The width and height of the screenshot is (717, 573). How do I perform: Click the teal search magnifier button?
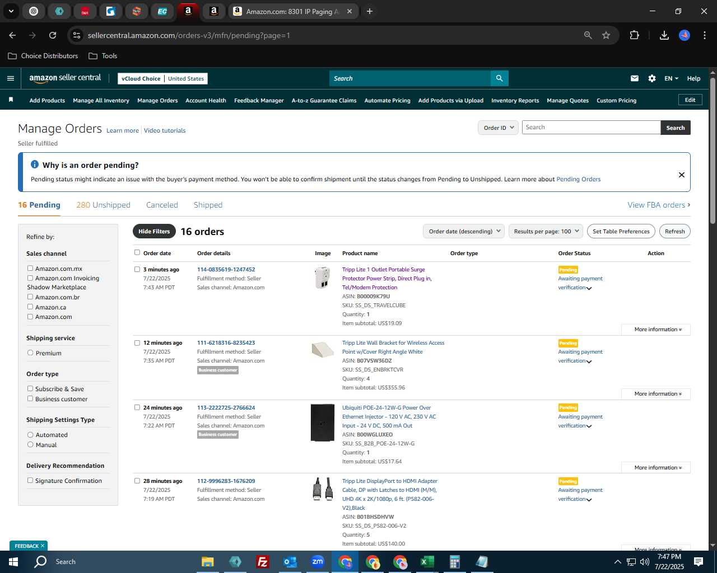click(x=499, y=78)
